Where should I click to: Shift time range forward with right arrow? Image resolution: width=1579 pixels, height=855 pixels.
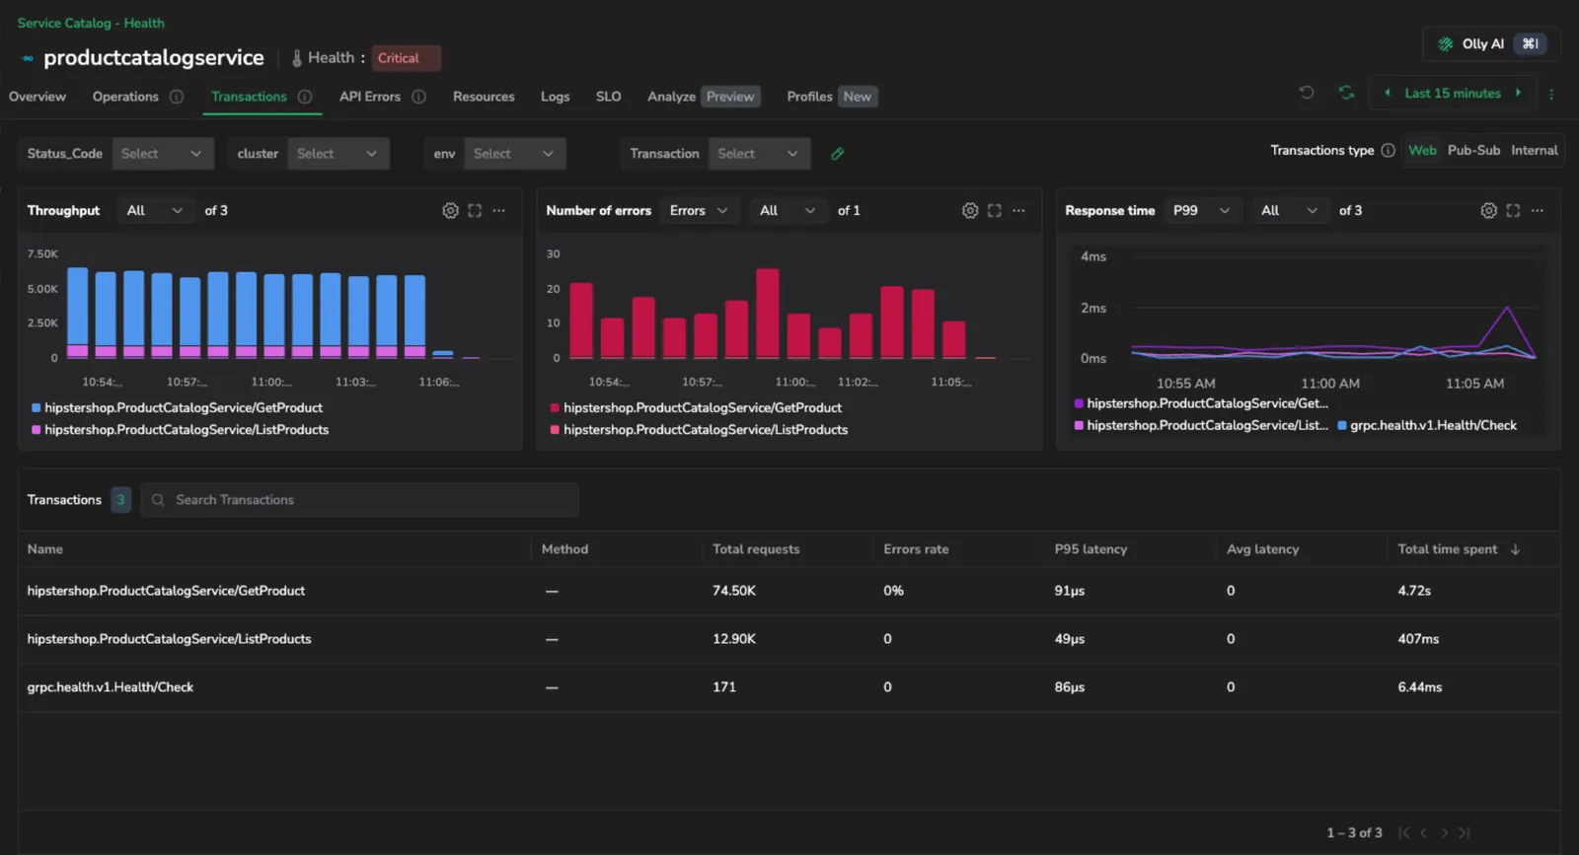pyautogui.click(x=1518, y=93)
